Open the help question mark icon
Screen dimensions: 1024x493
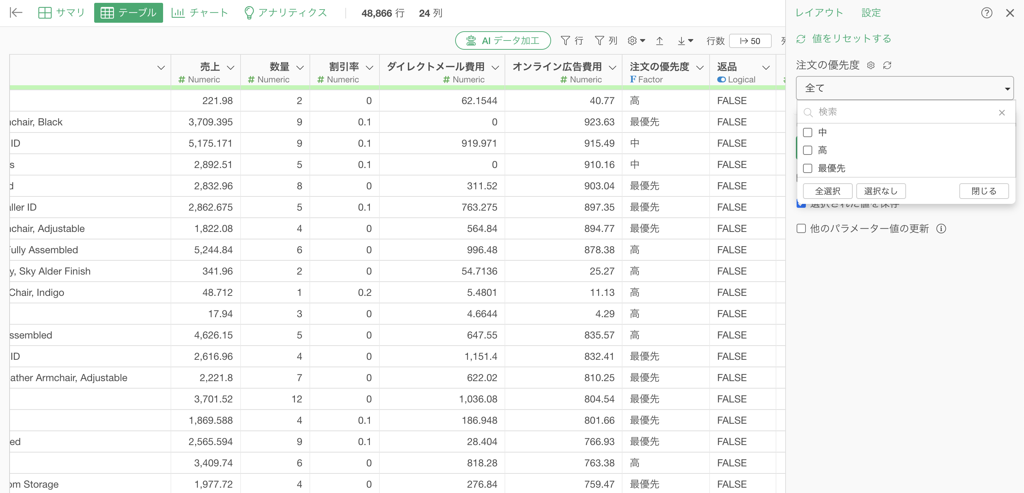986,13
